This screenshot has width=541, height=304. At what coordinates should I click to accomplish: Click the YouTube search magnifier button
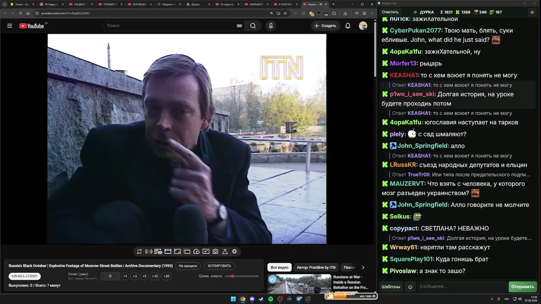[253, 26]
